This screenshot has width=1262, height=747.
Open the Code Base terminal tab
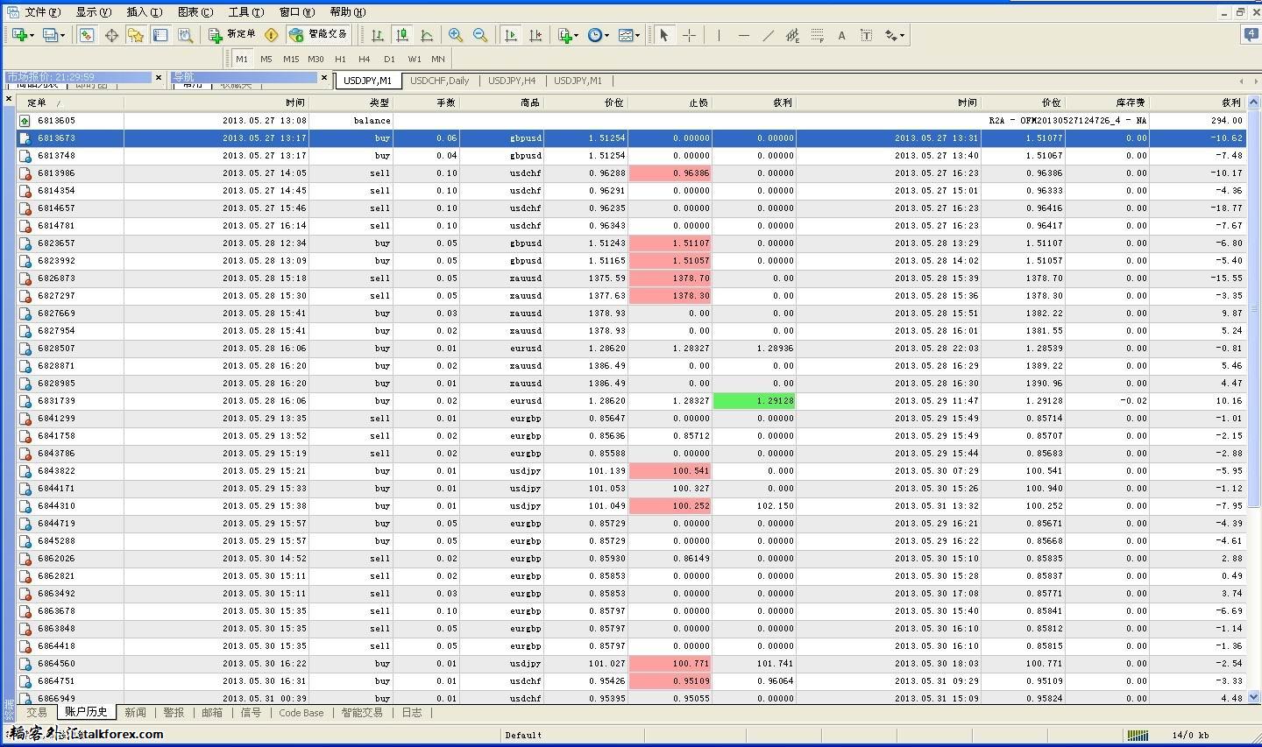[301, 713]
